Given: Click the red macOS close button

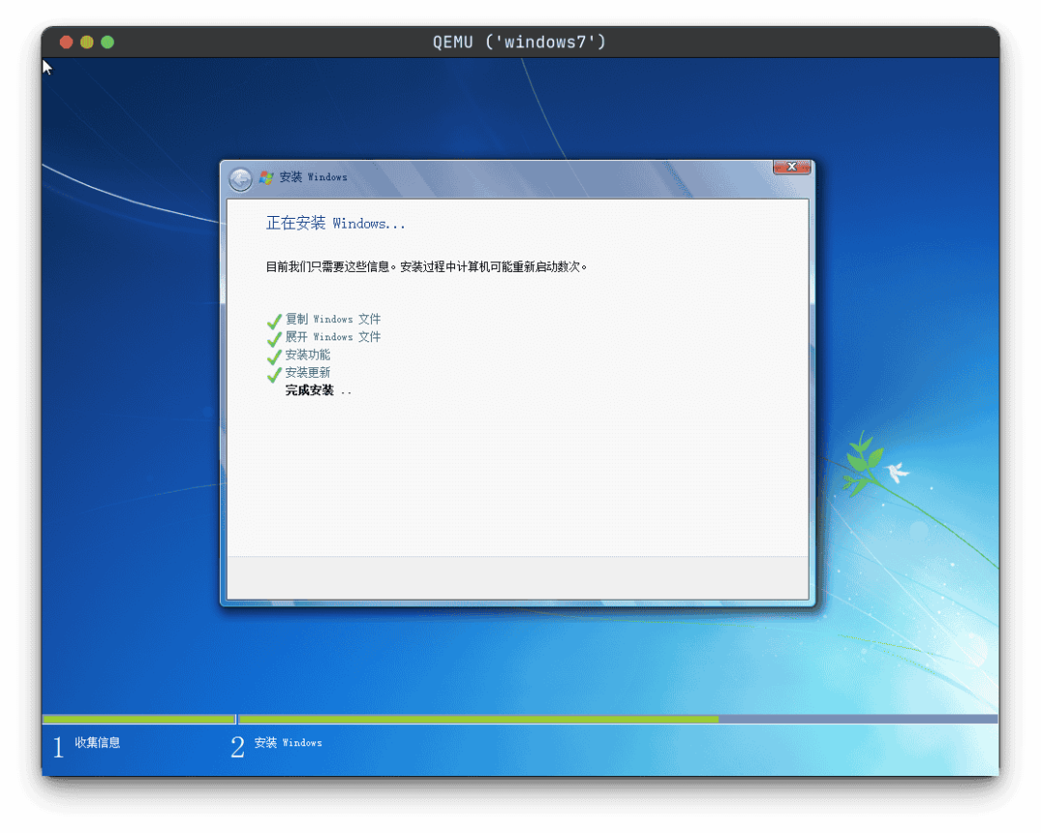Looking at the screenshot, I should pos(67,42).
